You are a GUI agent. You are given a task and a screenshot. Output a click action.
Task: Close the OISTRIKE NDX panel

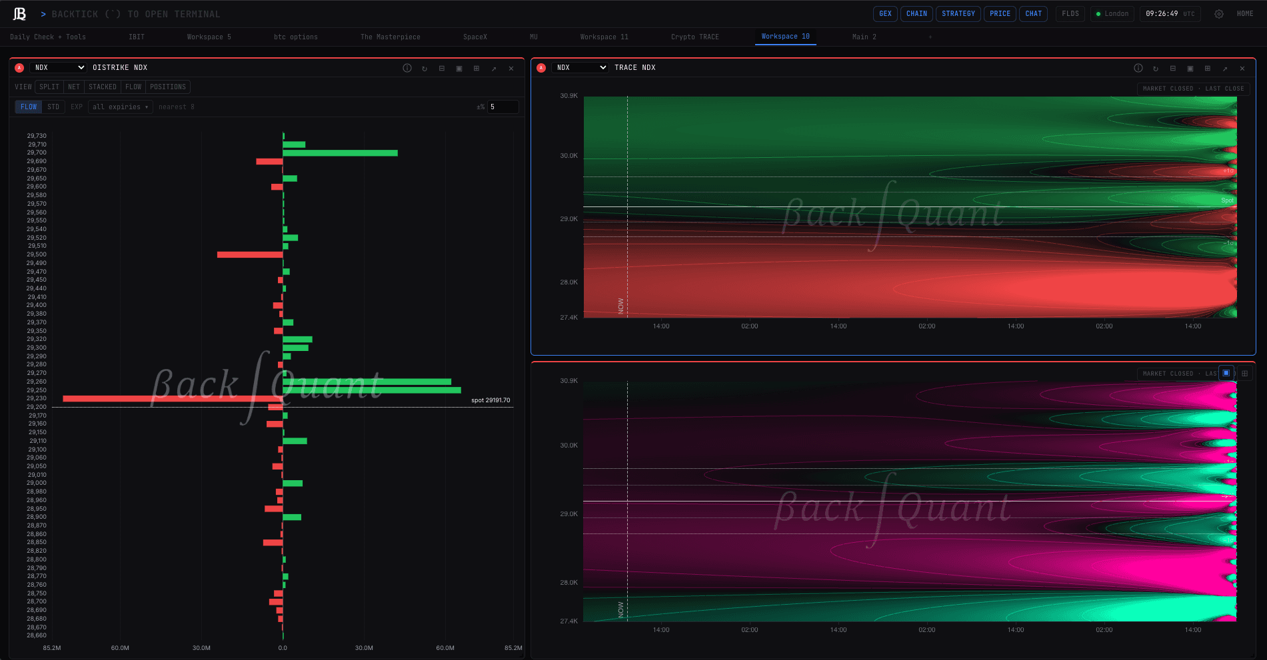pos(511,69)
